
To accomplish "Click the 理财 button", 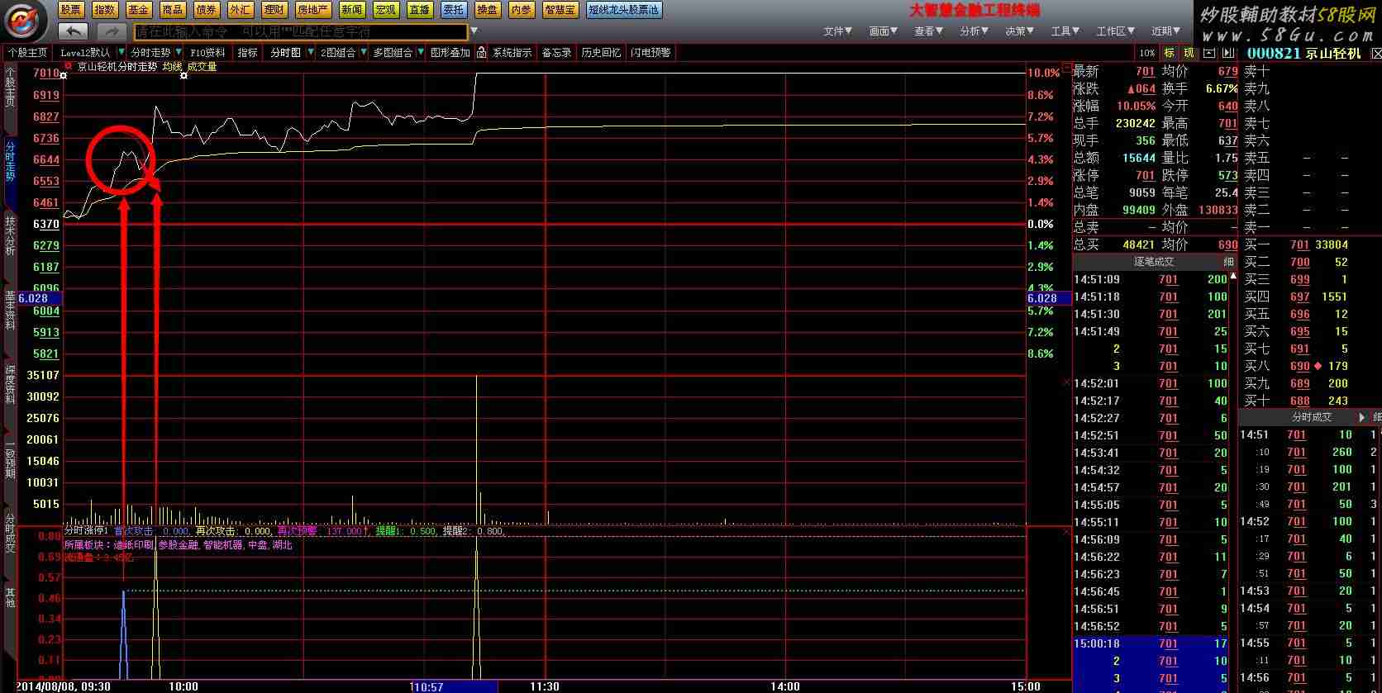I will [274, 10].
